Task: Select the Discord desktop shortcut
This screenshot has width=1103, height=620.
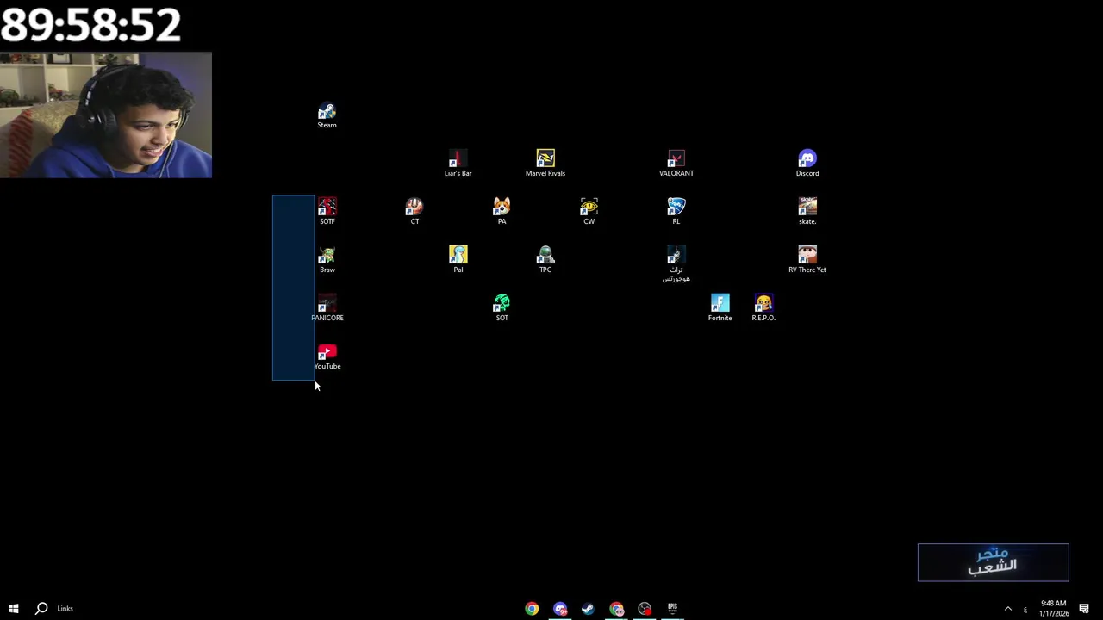Action: [807, 164]
